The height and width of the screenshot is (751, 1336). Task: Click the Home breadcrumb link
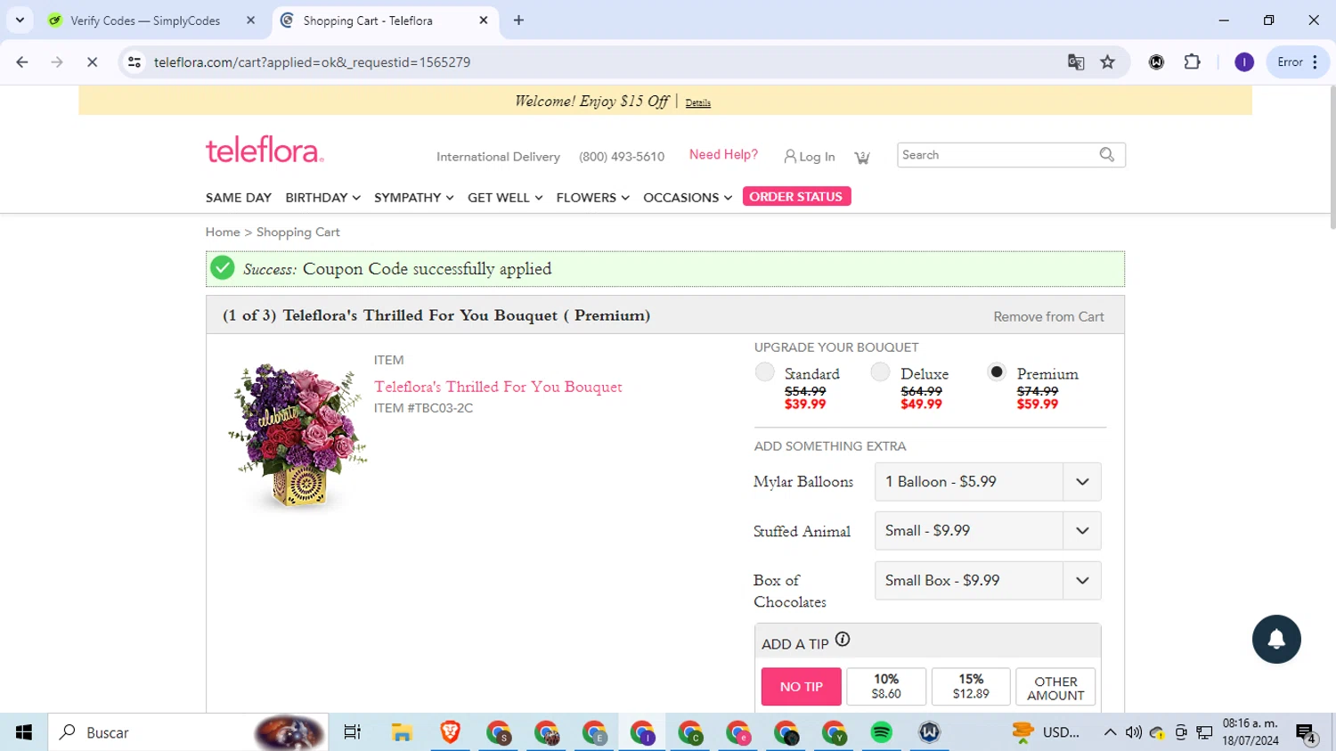pos(223,233)
